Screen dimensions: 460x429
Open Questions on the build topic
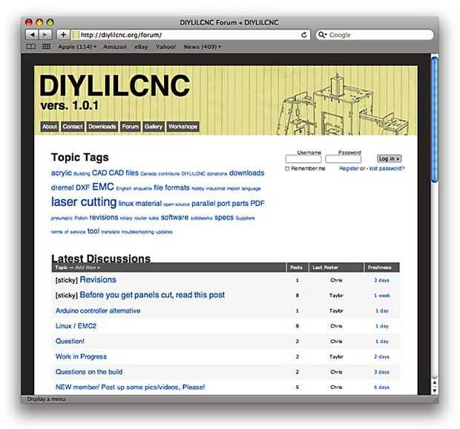pyautogui.click(x=89, y=372)
